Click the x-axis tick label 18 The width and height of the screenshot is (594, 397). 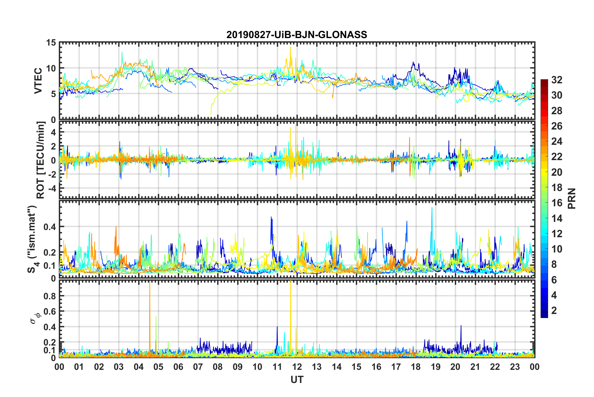tap(416, 367)
